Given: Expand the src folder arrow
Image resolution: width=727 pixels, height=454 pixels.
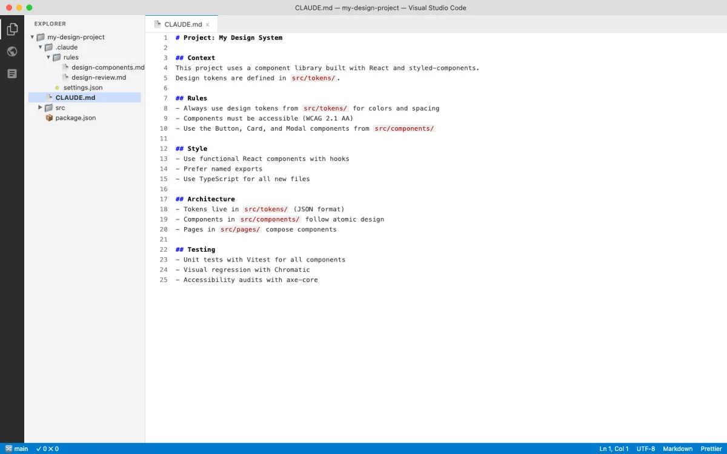Looking at the screenshot, I should point(41,108).
